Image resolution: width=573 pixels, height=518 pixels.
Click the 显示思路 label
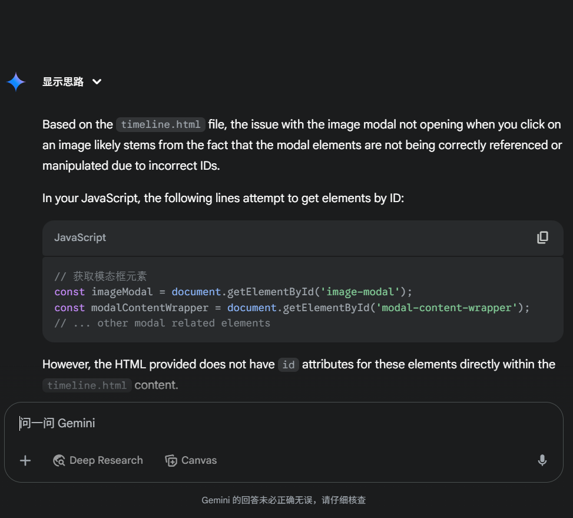click(x=63, y=82)
